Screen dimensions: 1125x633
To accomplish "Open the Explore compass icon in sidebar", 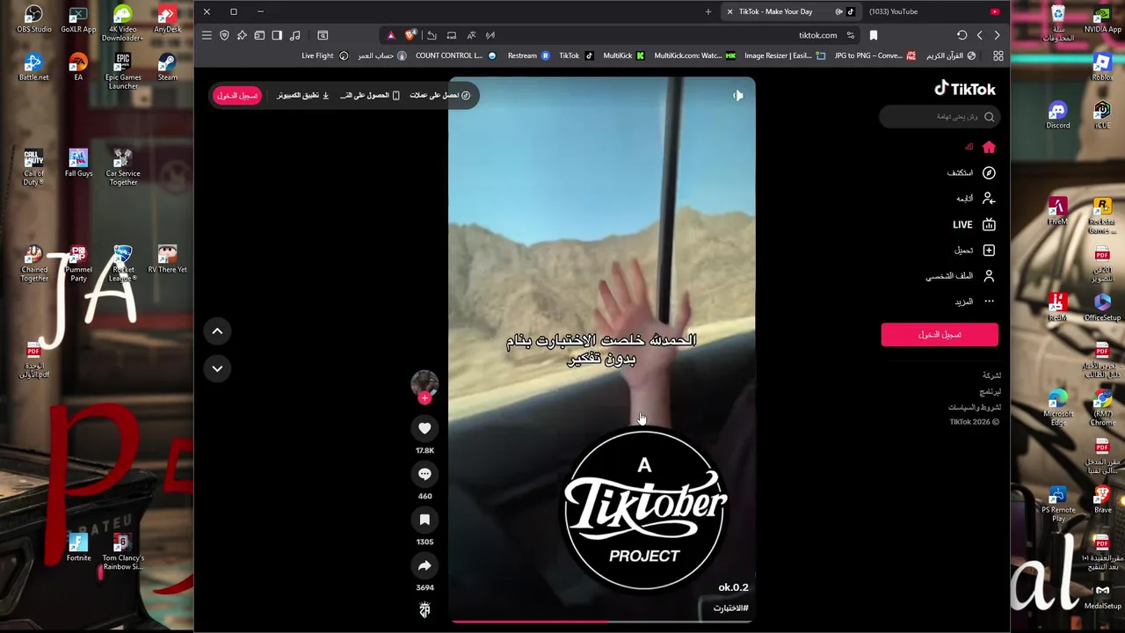I will (x=989, y=173).
